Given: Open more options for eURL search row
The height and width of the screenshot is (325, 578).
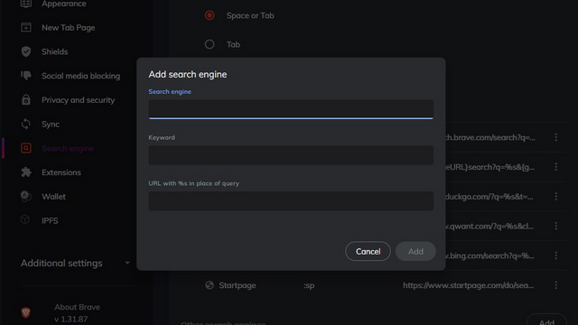Looking at the screenshot, I should coord(556,167).
